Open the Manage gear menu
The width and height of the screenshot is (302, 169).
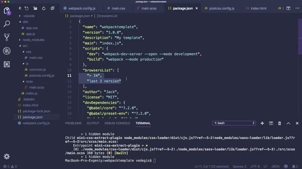coord(7,156)
